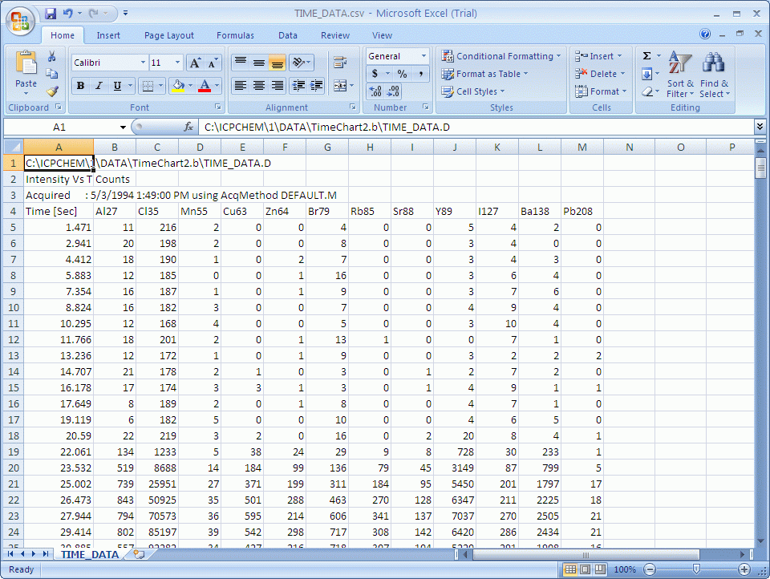Image resolution: width=770 pixels, height=579 pixels.
Task: Open the Sort & Filter menu
Action: [680, 74]
